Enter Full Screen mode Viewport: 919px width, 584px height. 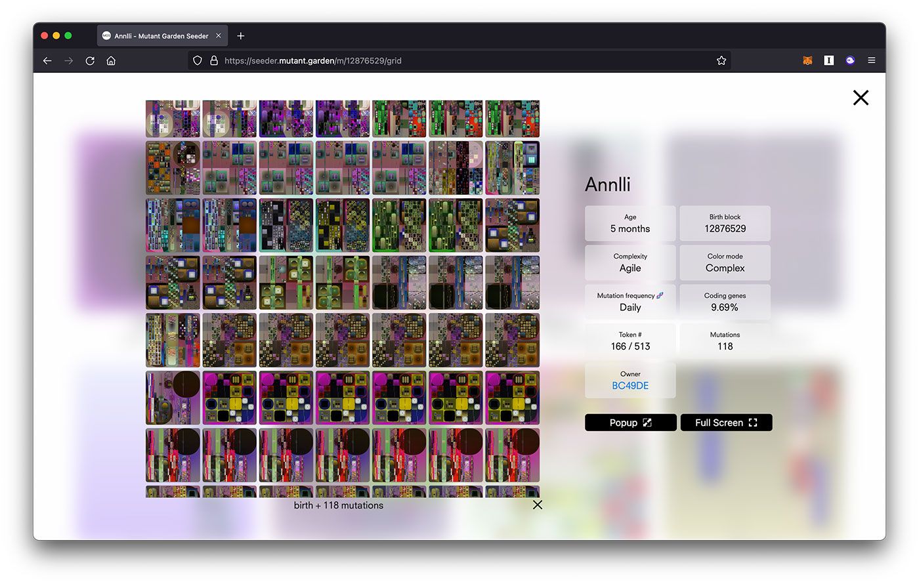tap(726, 423)
